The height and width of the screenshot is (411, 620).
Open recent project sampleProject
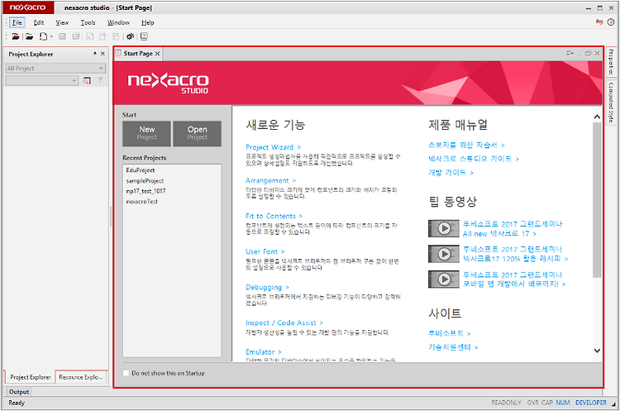pyautogui.click(x=145, y=181)
